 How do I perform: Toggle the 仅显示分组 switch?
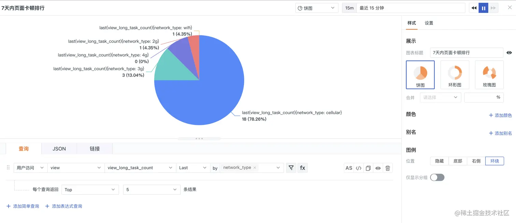point(437,177)
